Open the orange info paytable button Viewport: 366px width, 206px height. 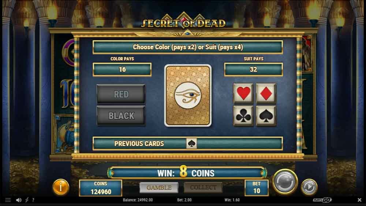(61, 187)
